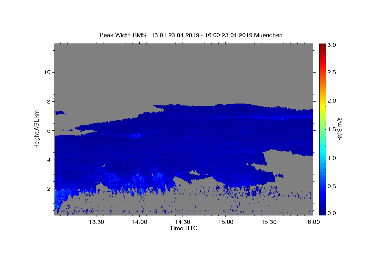Screen dimensions: 387x258
Task: Click the 'Time UTC' axis label
Action: tap(184, 228)
